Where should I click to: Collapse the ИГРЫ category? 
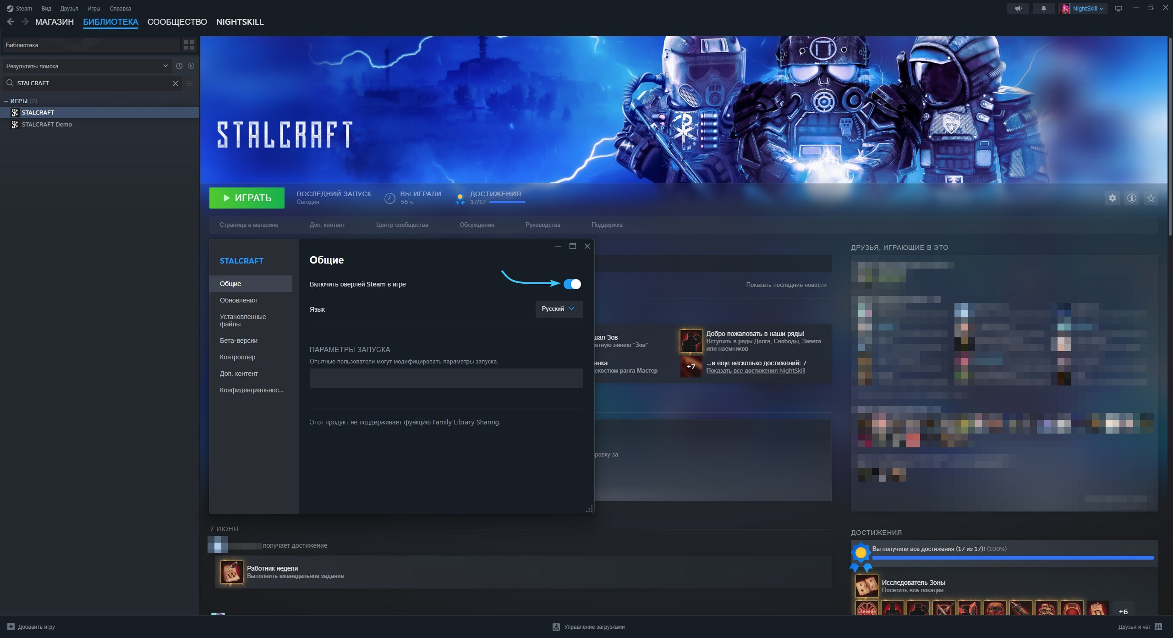tap(6, 101)
